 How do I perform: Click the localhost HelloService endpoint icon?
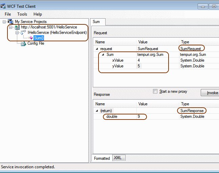17,27
